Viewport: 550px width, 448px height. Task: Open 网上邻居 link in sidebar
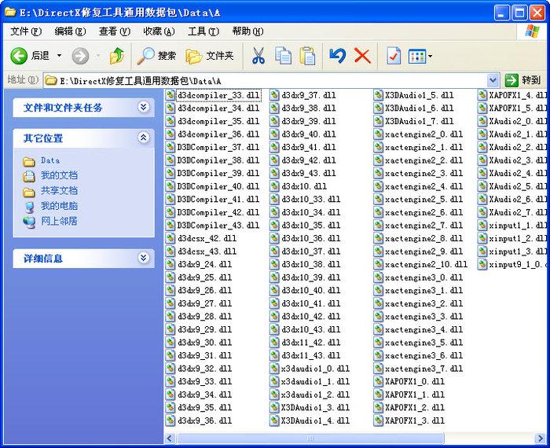click(x=59, y=222)
